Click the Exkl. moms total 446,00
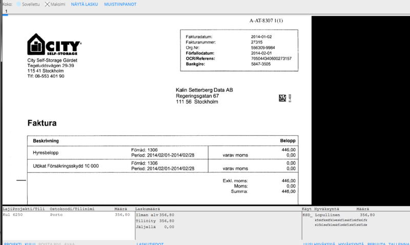Viewport: 410px width, 245px height. click(x=289, y=181)
